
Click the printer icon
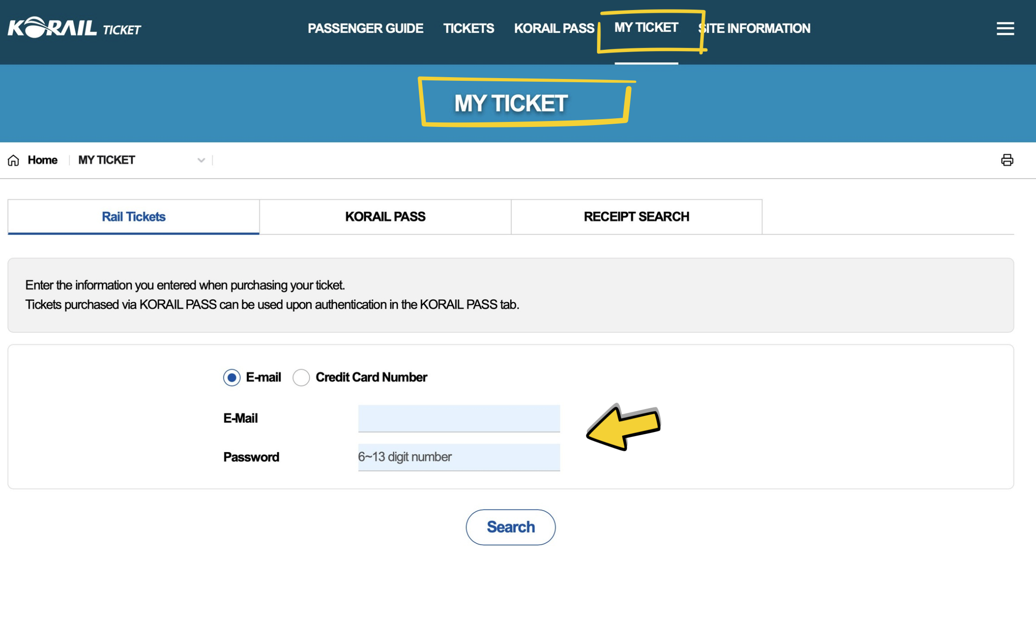tap(1007, 160)
